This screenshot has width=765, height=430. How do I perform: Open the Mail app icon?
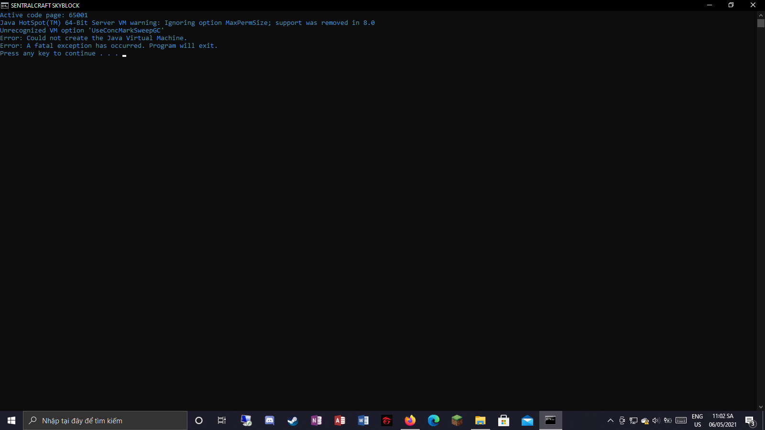pyautogui.click(x=527, y=420)
